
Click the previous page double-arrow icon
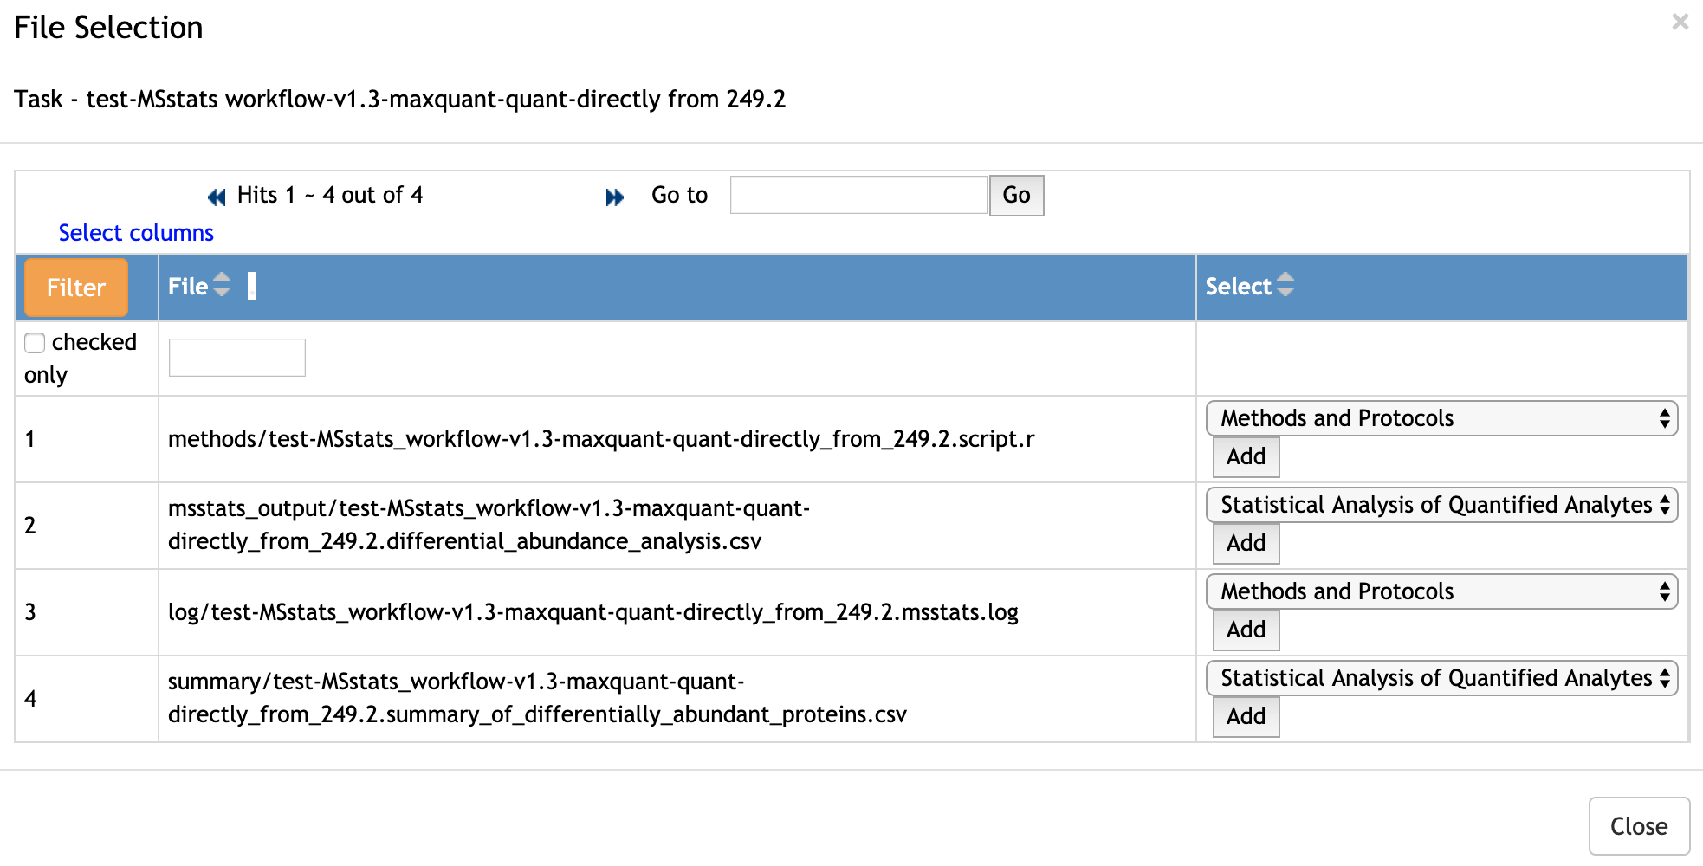tap(217, 197)
